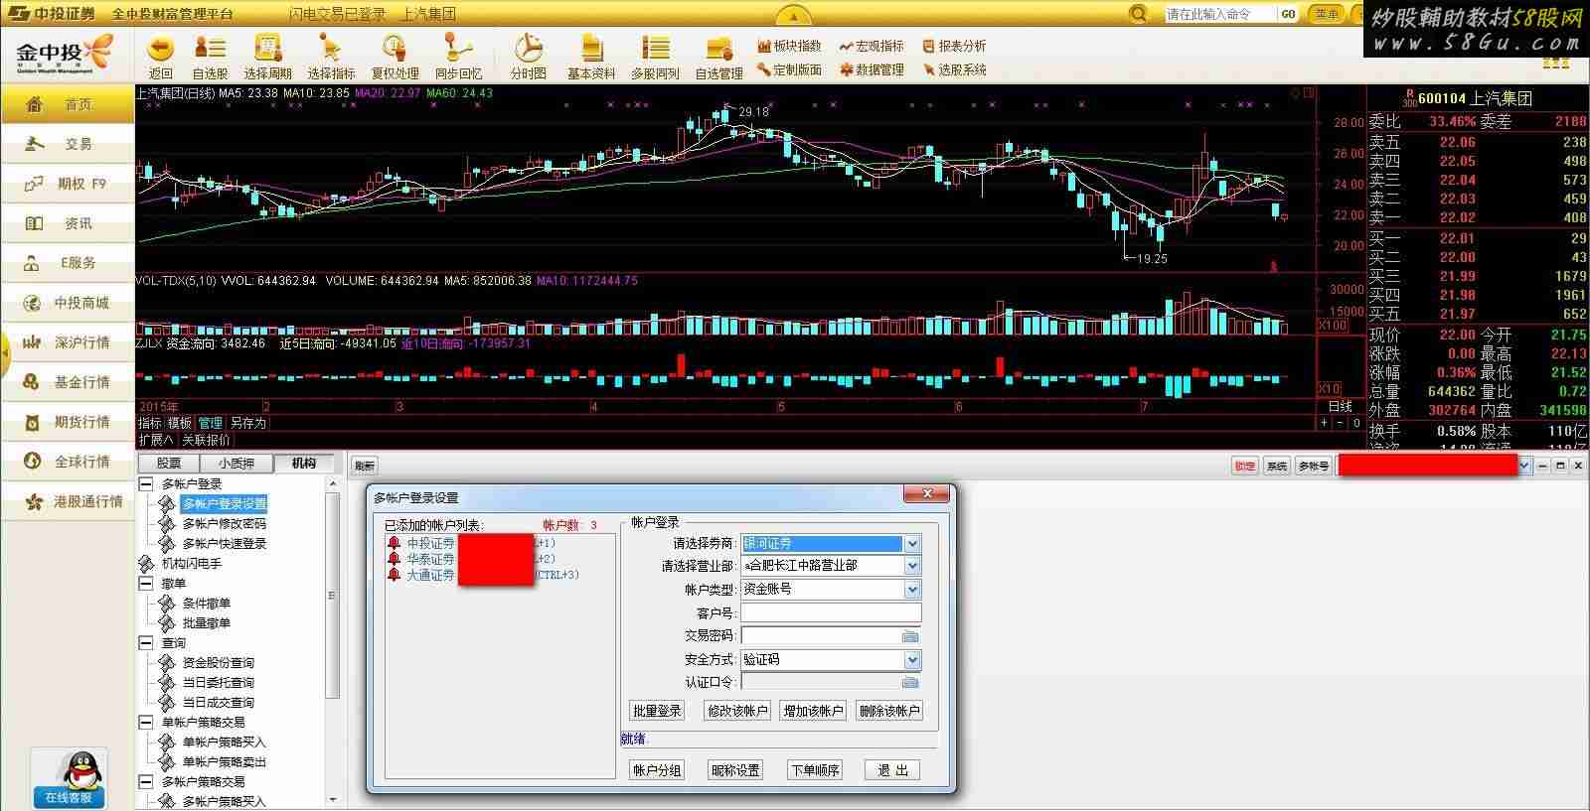Collapse the 多帐户登录 tree node

pyautogui.click(x=146, y=484)
